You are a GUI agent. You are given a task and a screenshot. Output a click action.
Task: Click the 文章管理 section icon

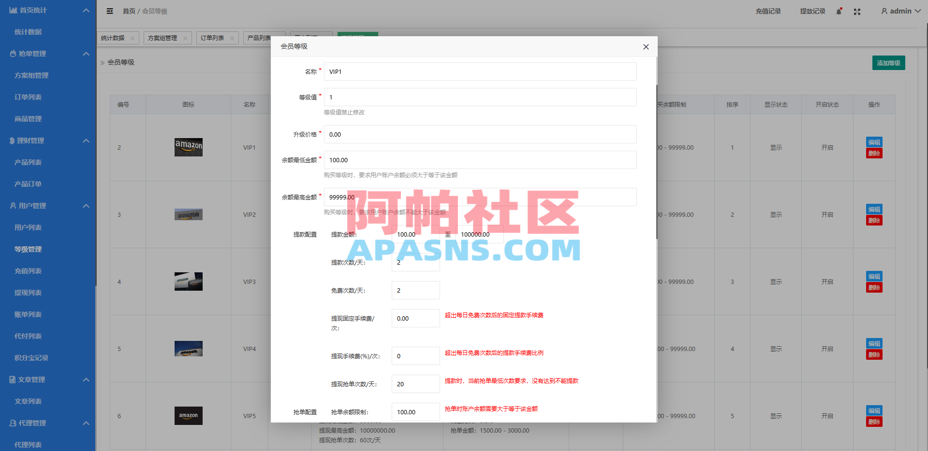pos(12,380)
